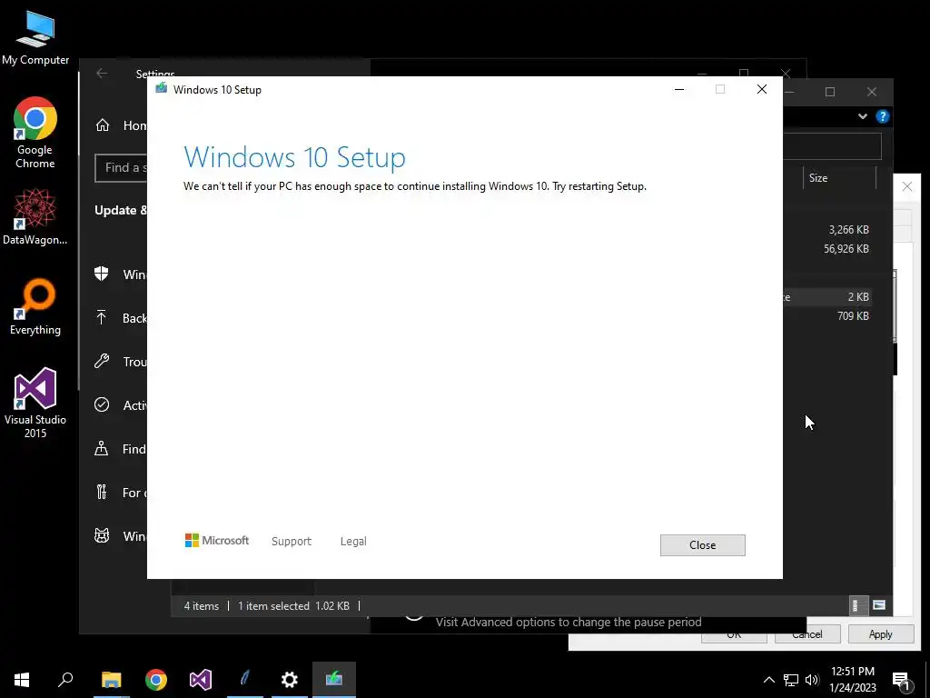Open Backup item in Settings sidebar
This screenshot has width=930, height=698.
[121, 318]
